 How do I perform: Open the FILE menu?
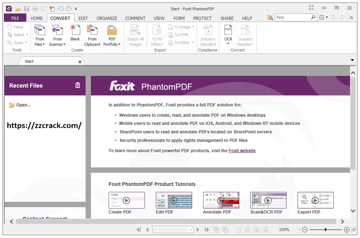point(15,18)
